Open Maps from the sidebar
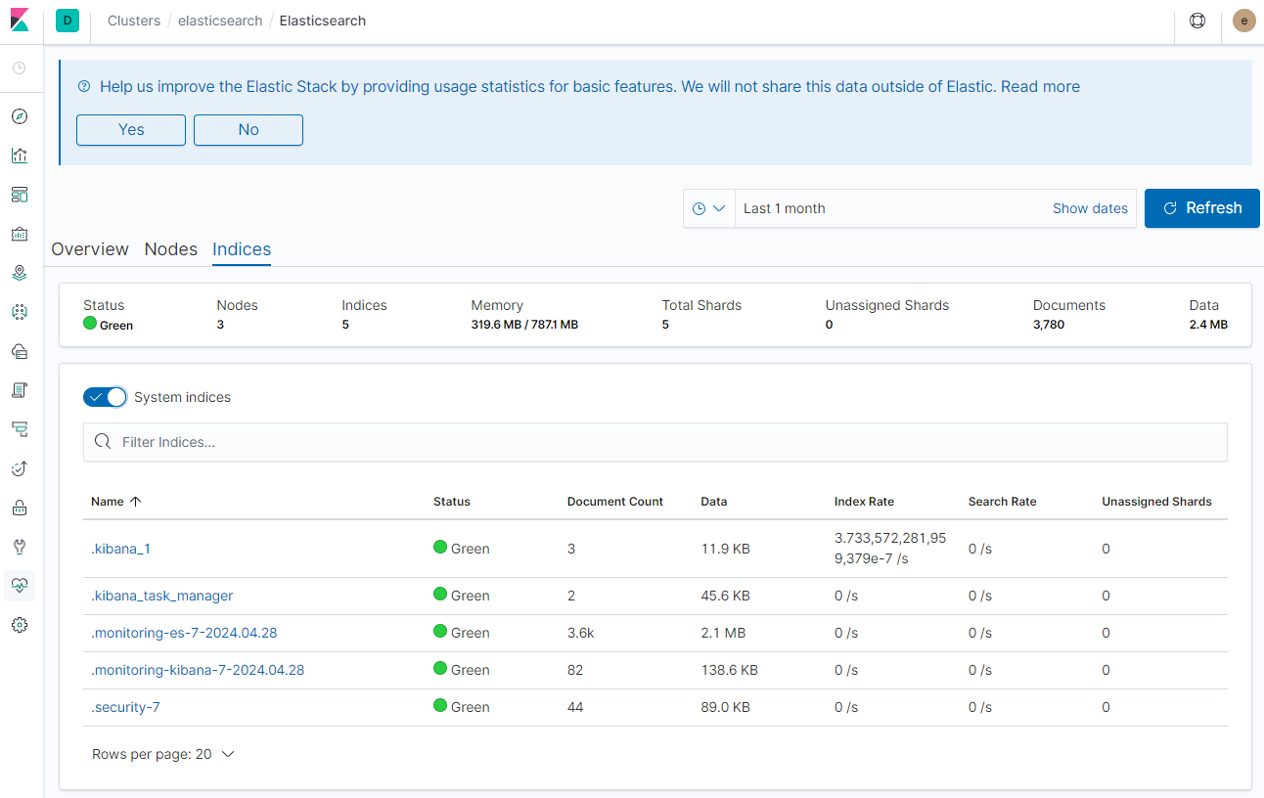This screenshot has width=1264, height=798. [x=20, y=273]
